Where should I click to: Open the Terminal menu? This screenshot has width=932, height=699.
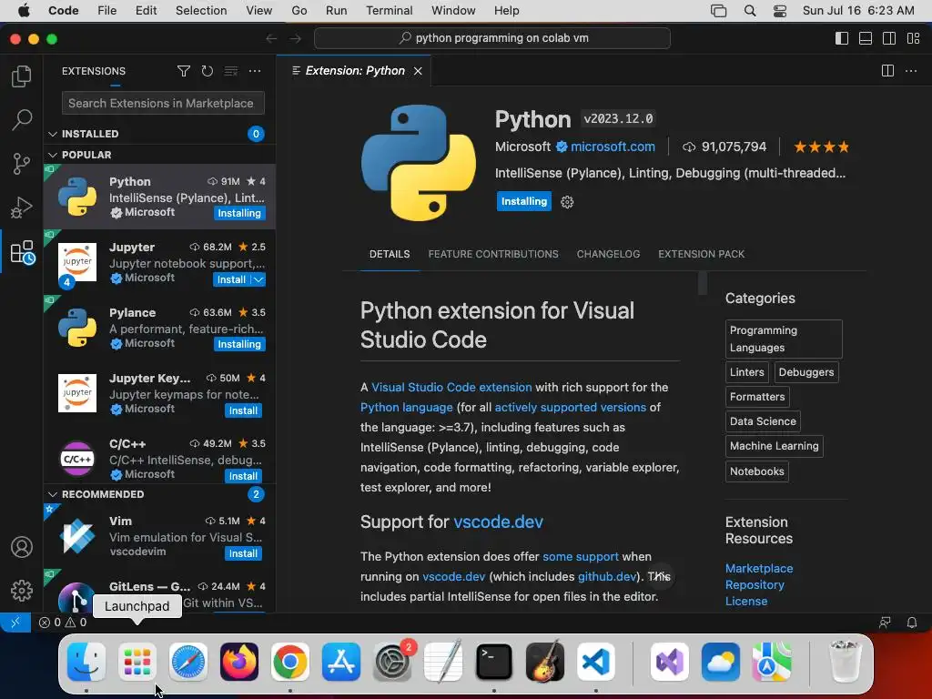pos(390,11)
